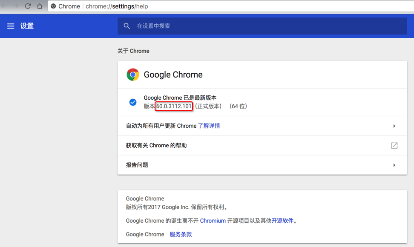Open the 服务条款 link
This screenshot has height=247, width=414.
[x=181, y=234]
